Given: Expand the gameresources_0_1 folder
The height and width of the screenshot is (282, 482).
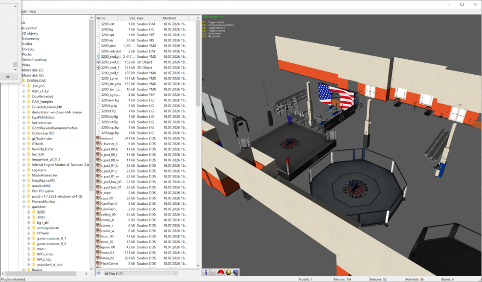Looking at the screenshot, I should click(x=29, y=238).
